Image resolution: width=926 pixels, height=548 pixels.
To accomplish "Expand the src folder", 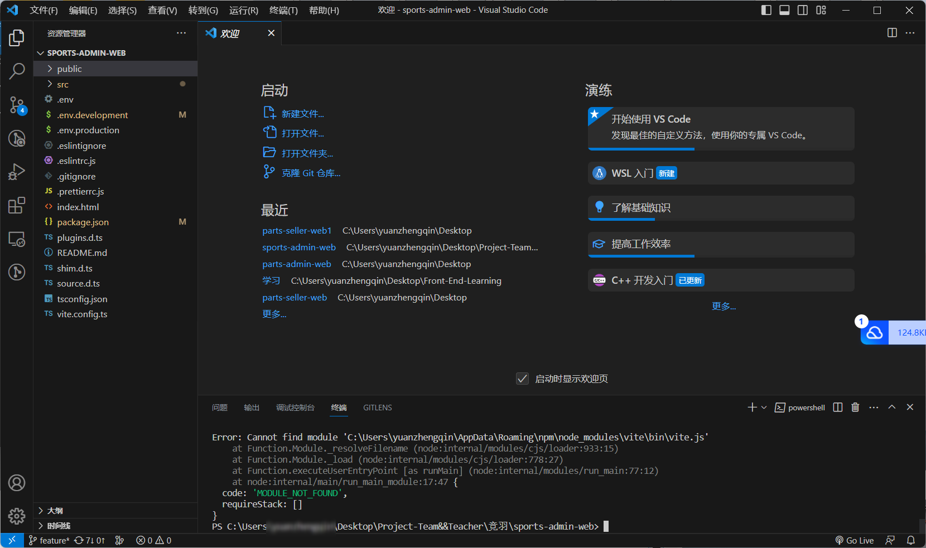I will coord(115,84).
